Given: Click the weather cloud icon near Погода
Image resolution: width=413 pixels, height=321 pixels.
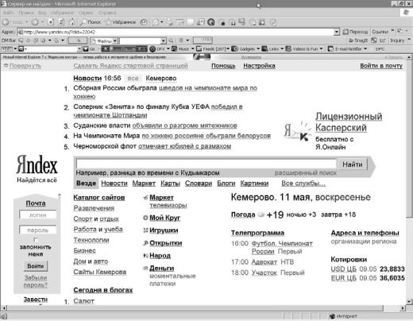Looking at the screenshot, I should (x=261, y=215).
